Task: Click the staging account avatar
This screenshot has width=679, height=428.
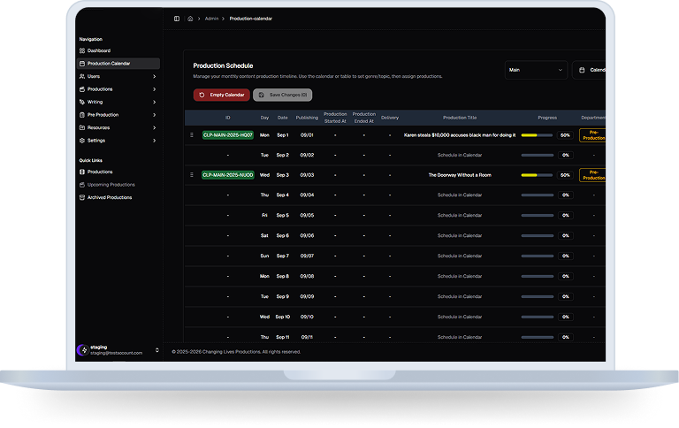Action: (82, 350)
